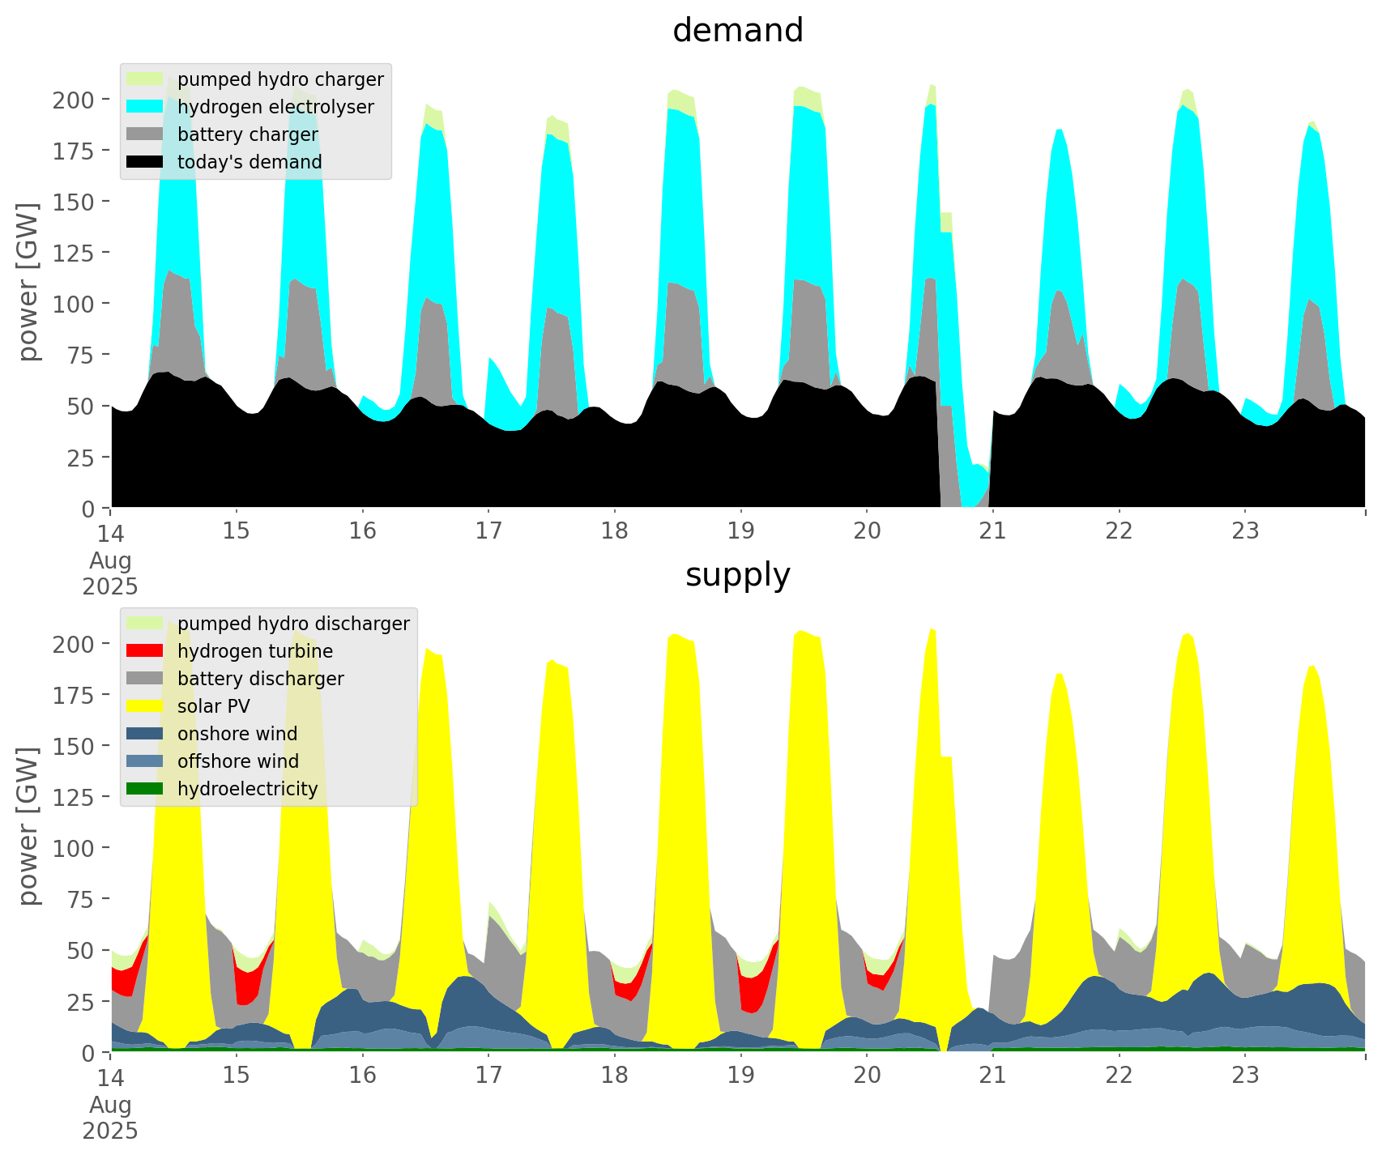Click the "supply" chart title
The height and width of the screenshot is (1159, 1382).
click(737, 575)
